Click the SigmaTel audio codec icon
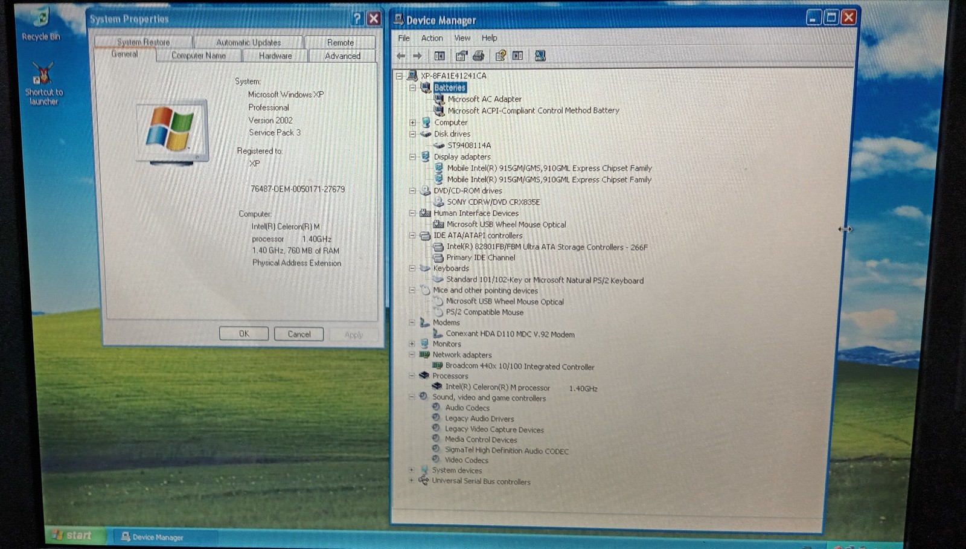This screenshot has width=966, height=549. pyautogui.click(x=436, y=450)
